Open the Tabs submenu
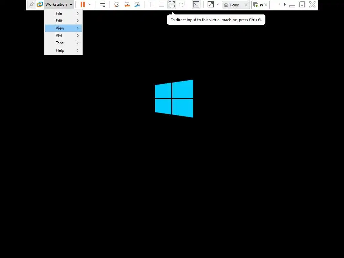Image resolution: width=344 pixels, height=258 pixels. click(x=63, y=43)
